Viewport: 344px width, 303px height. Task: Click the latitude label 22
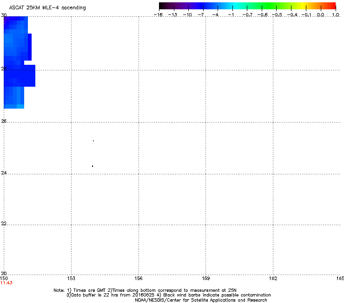(x=4, y=223)
